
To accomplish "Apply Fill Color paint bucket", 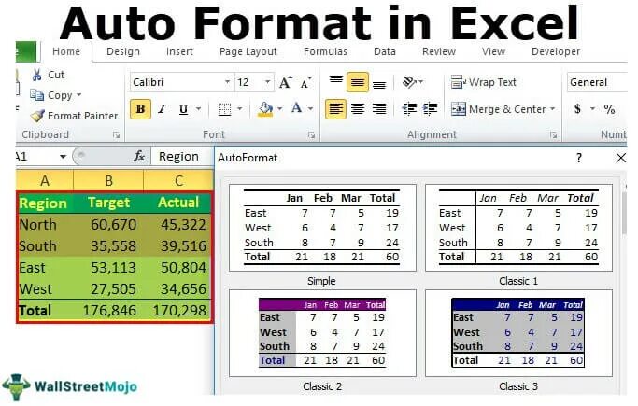I will point(265,109).
